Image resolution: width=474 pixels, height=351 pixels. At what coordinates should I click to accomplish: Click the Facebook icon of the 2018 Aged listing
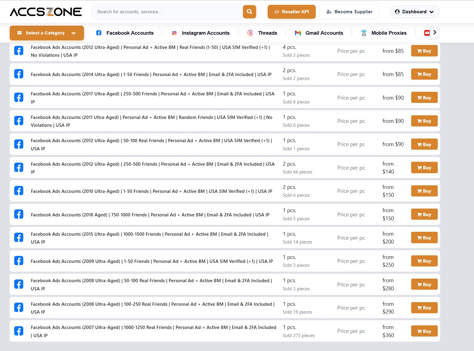[19, 214]
